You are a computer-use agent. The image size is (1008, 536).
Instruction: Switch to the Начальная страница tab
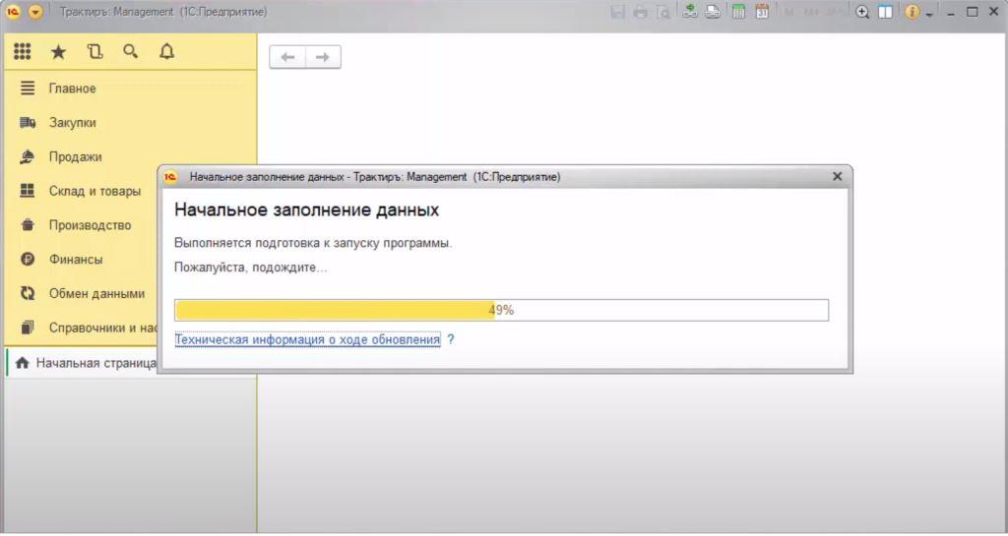(x=95, y=363)
